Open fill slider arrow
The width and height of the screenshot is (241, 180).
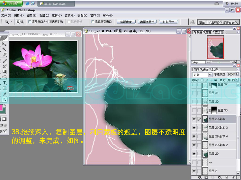pyautogui.click(x=237, y=80)
